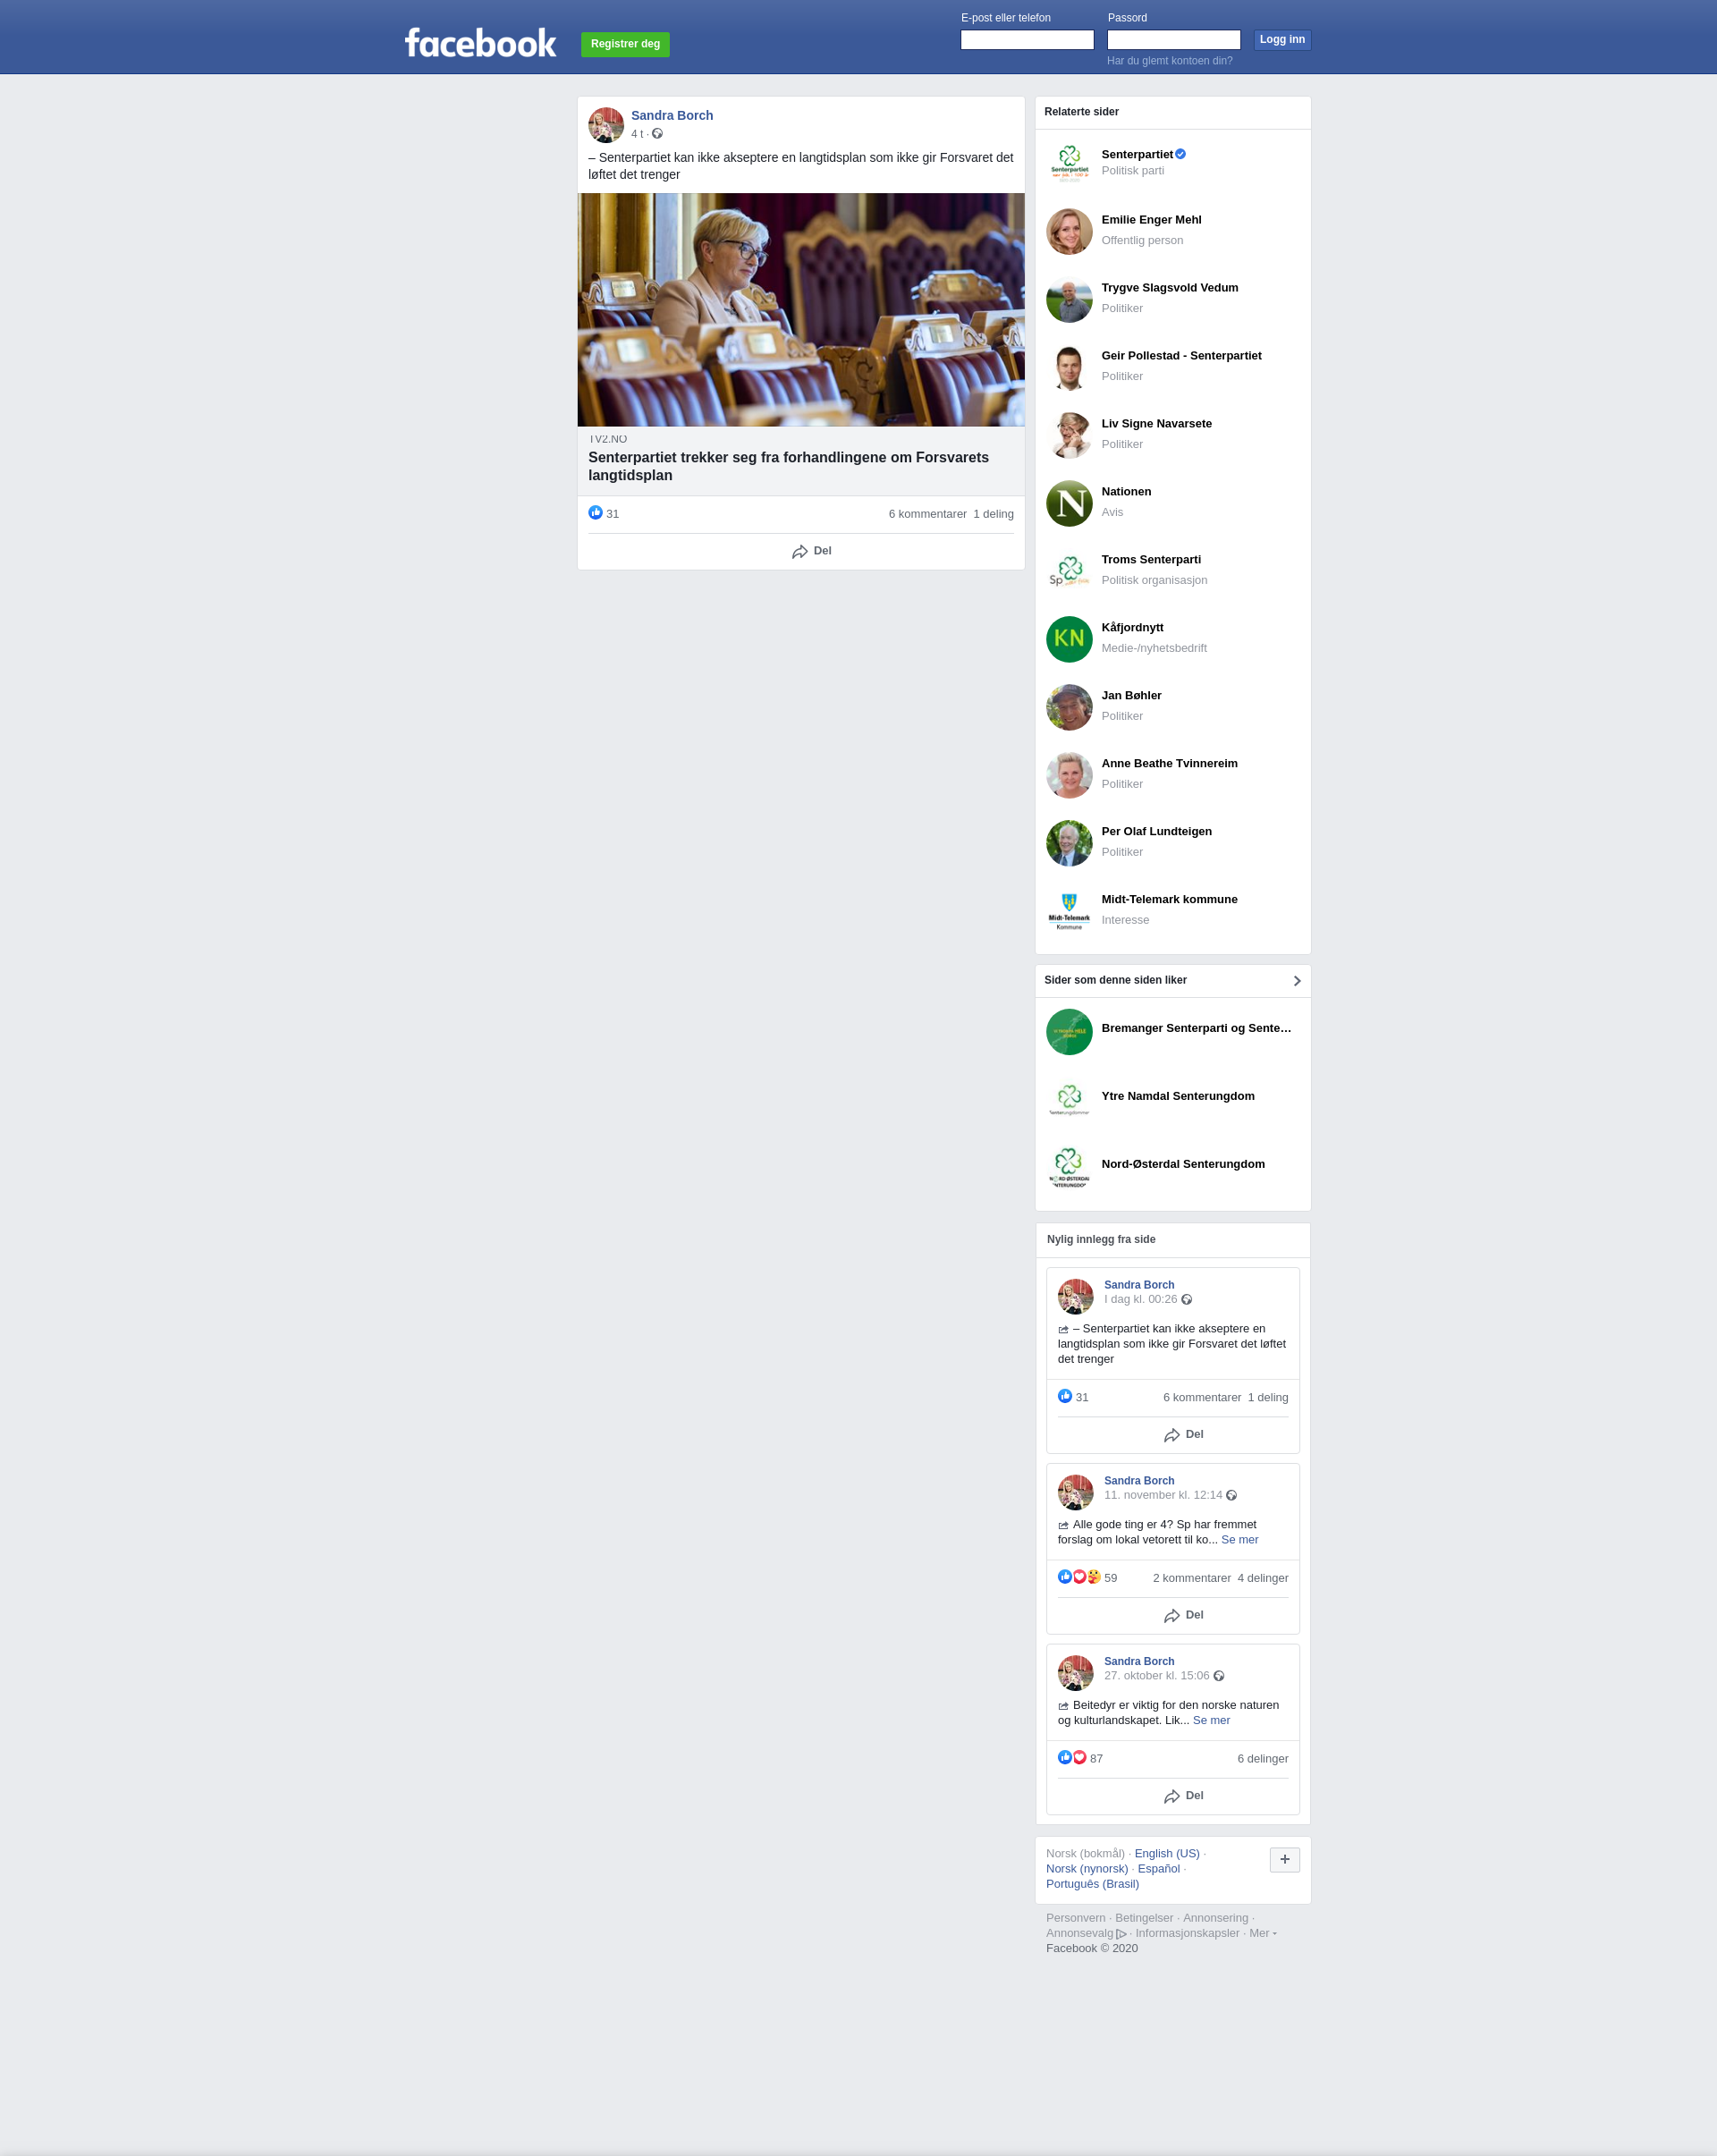1717x2156 pixels.
Task: Click the Logg inn button
Action: coord(1282,40)
